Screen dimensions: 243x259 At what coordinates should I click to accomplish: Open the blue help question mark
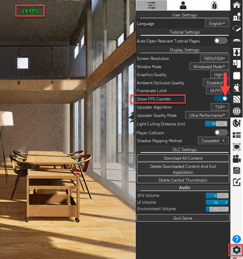[x=237, y=239]
